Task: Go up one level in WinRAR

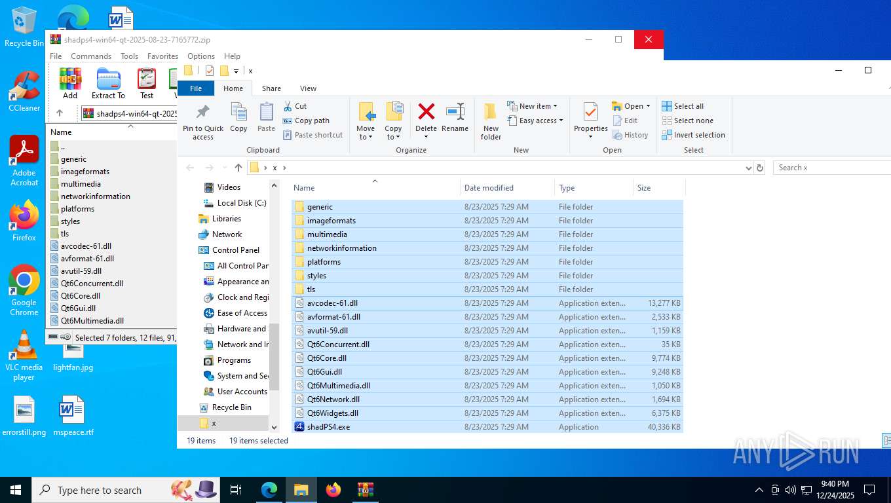Action: click(x=60, y=113)
